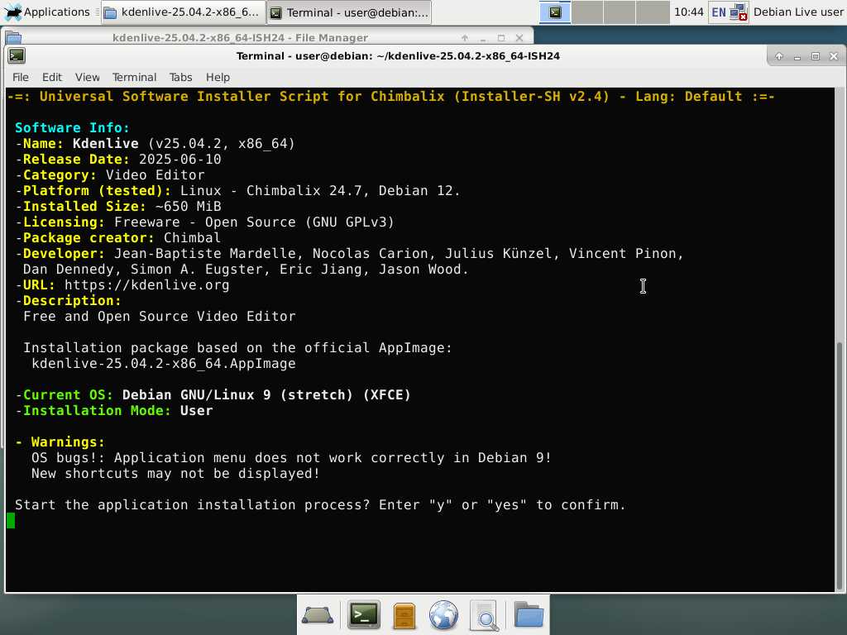Launch web browser from dock
847x635 pixels.
pos(443,615)
